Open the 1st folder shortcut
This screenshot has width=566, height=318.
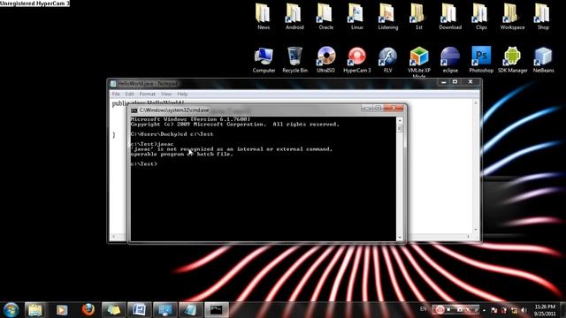[418, 16]
